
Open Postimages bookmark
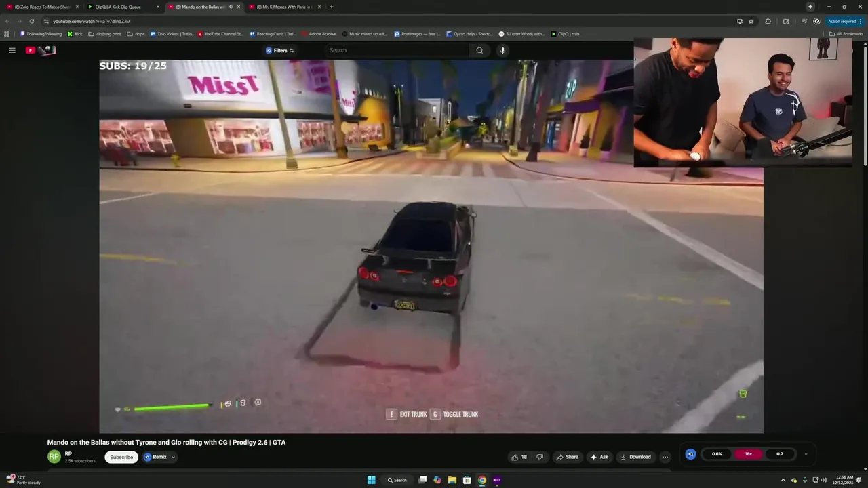(417, 33)
